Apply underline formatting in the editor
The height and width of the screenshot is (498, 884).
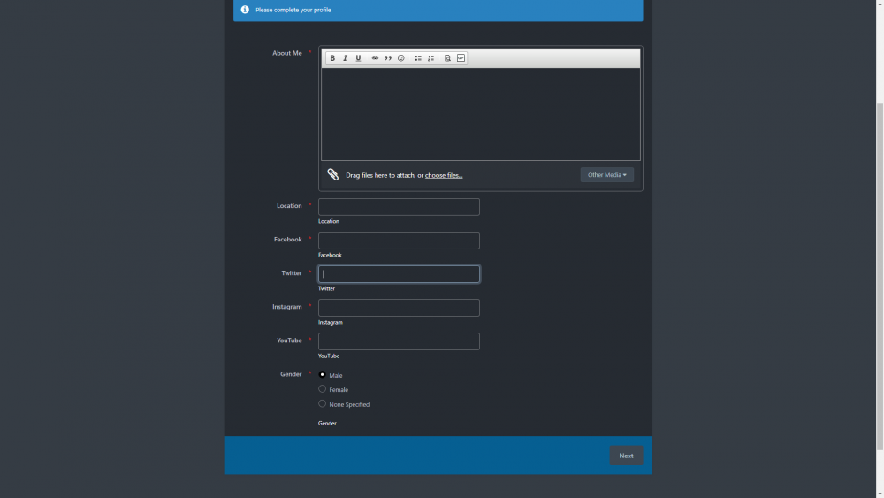tap(358, 58)
